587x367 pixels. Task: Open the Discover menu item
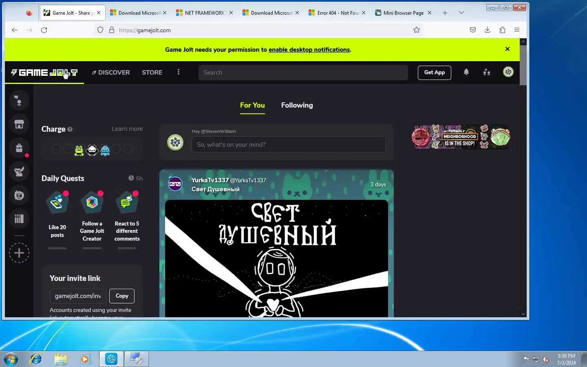tap(110, 73)
